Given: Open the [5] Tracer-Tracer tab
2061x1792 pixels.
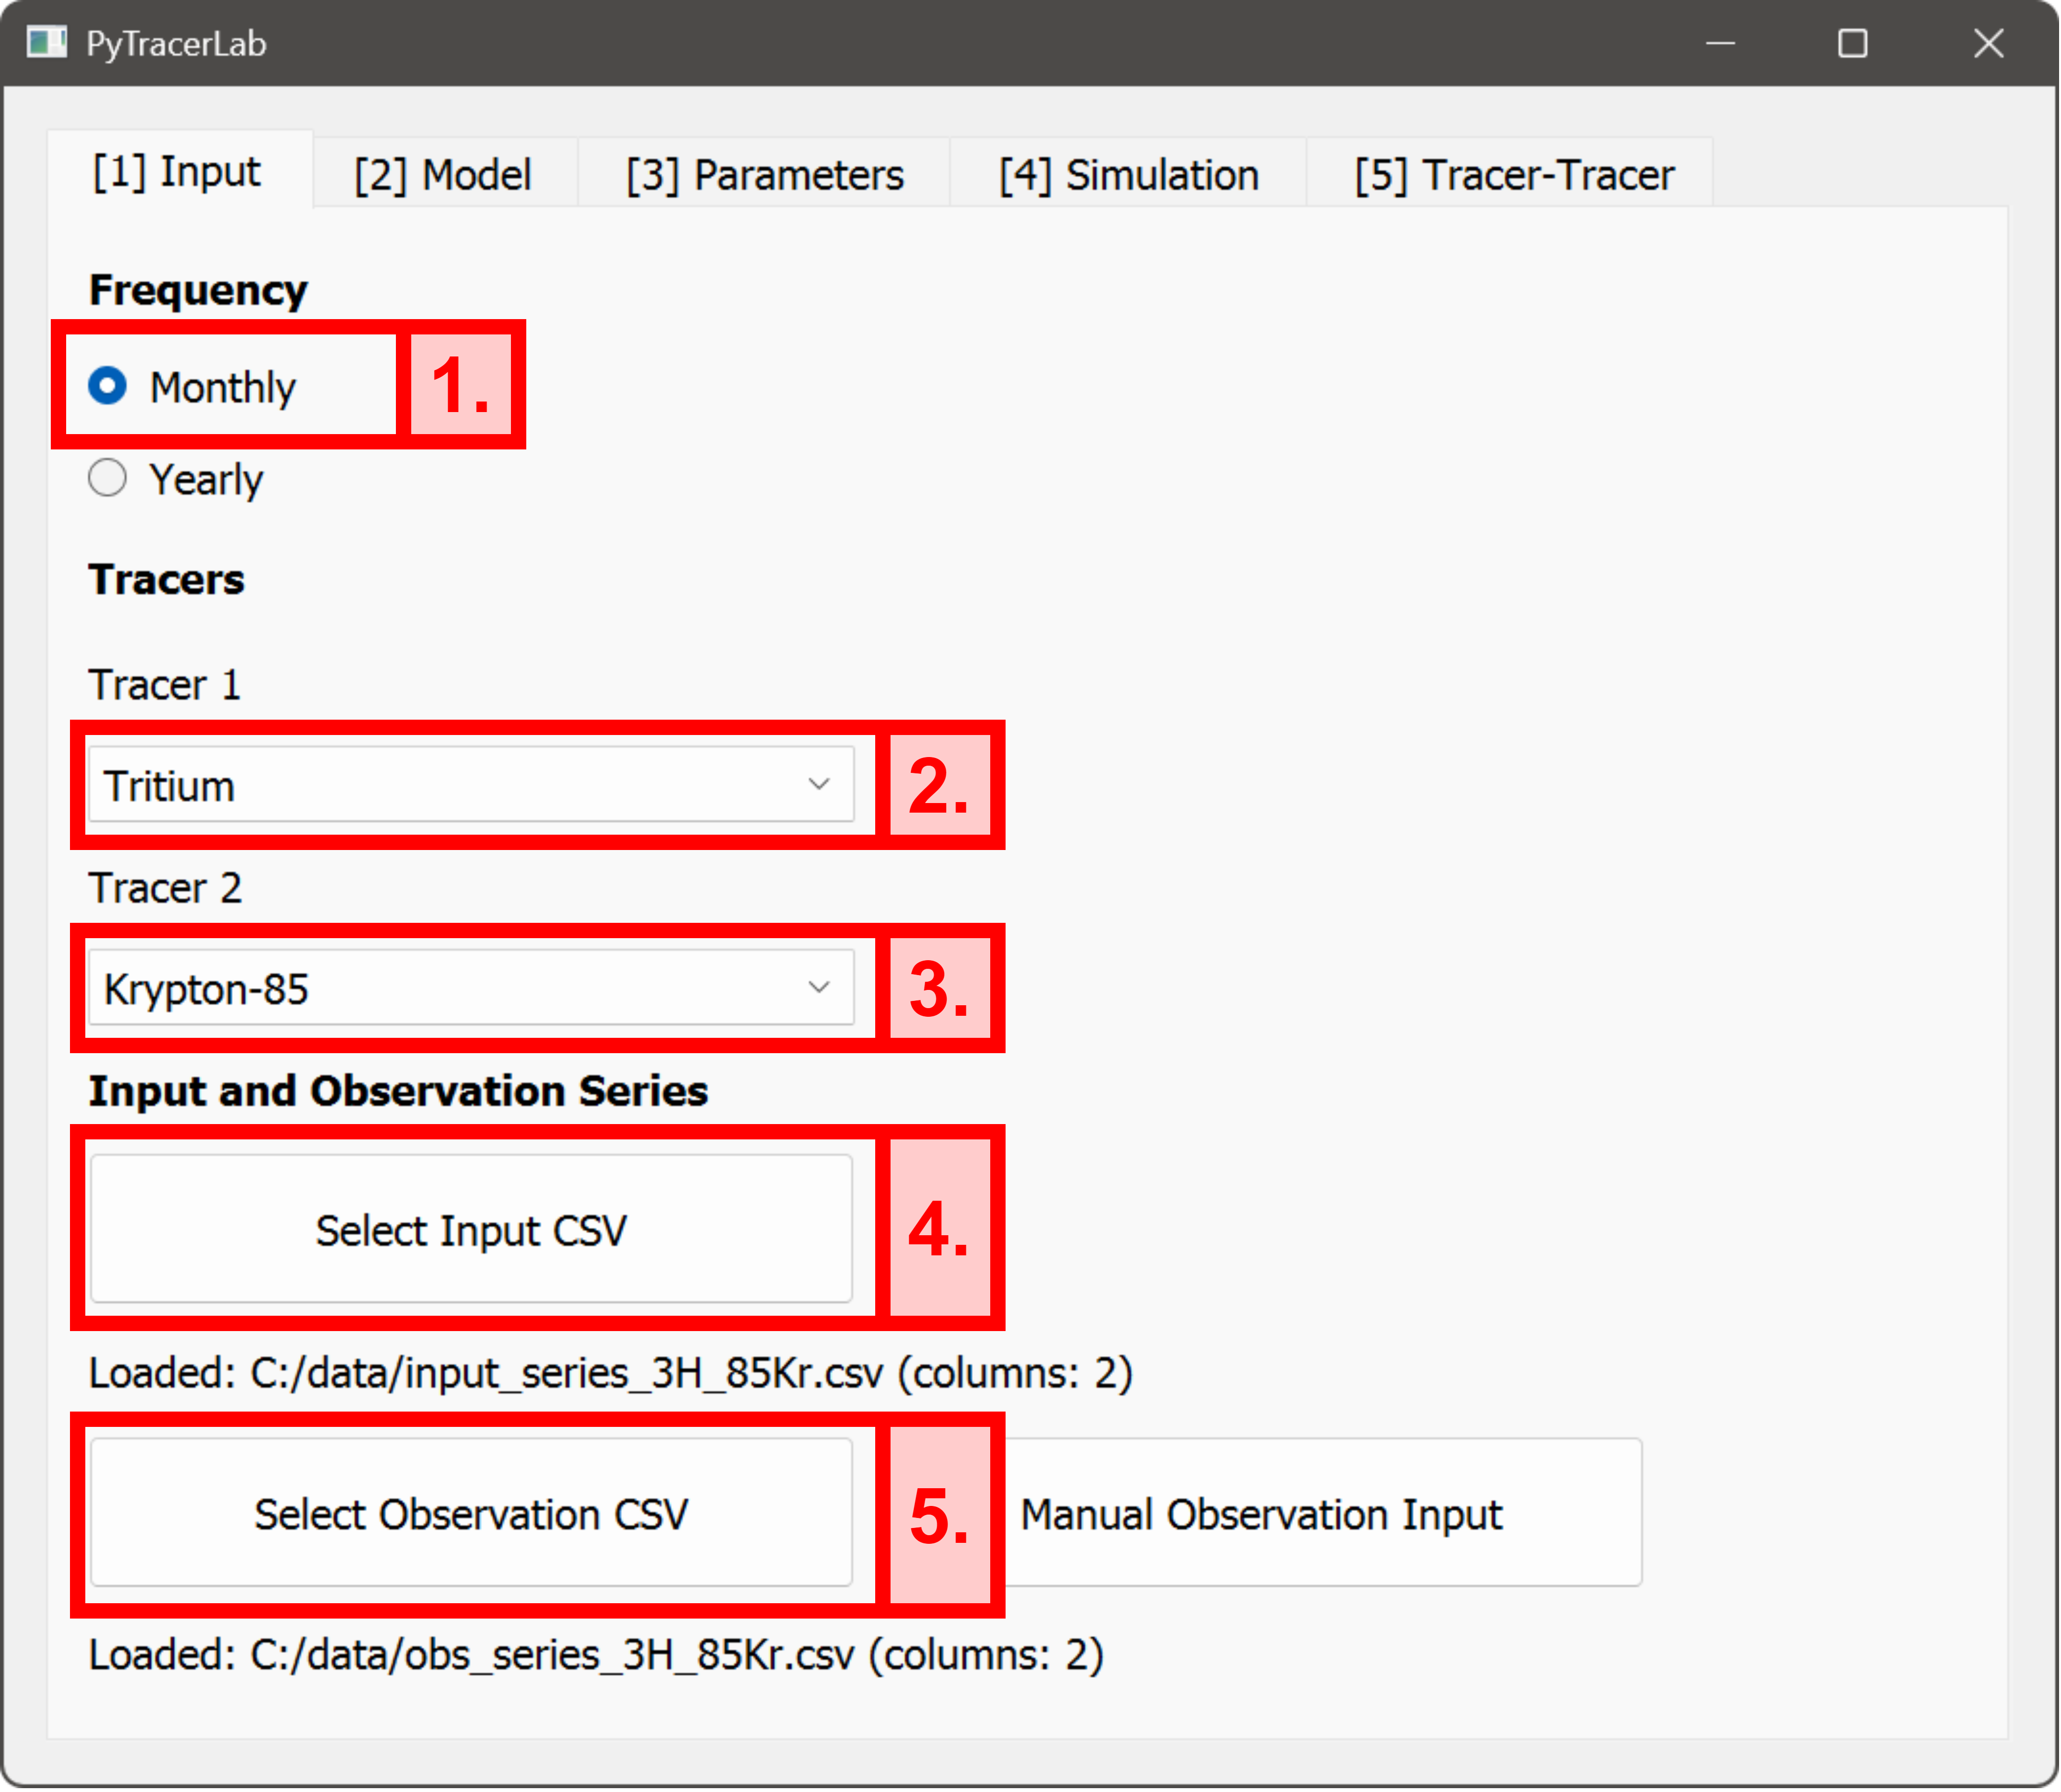Looking at the screenshot, I should (x=1513, y=172).
